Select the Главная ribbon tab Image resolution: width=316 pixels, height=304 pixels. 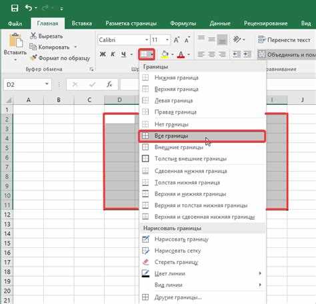click(47, 23)
